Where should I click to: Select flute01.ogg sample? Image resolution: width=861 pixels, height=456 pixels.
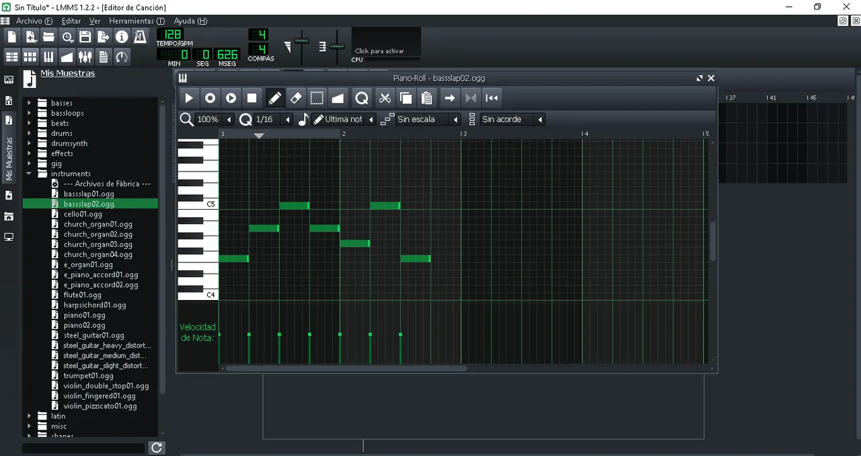82,295
